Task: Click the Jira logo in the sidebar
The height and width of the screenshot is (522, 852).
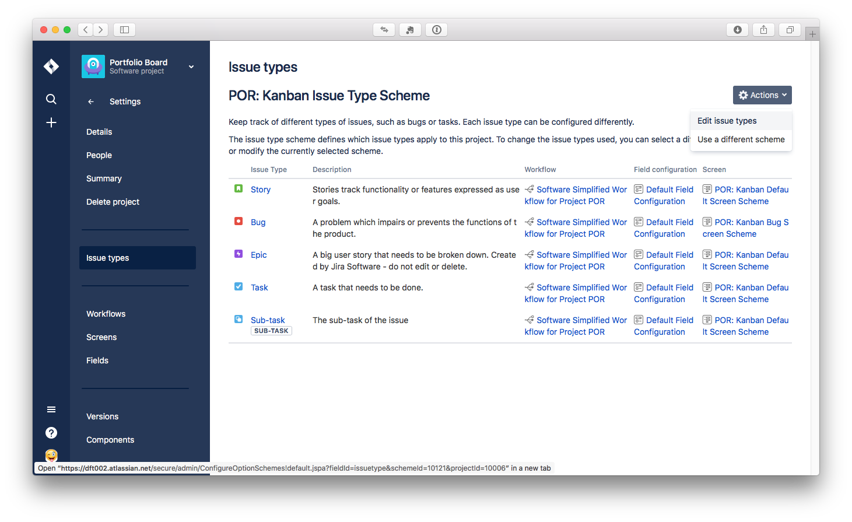Action: click(x=51, y=66)
